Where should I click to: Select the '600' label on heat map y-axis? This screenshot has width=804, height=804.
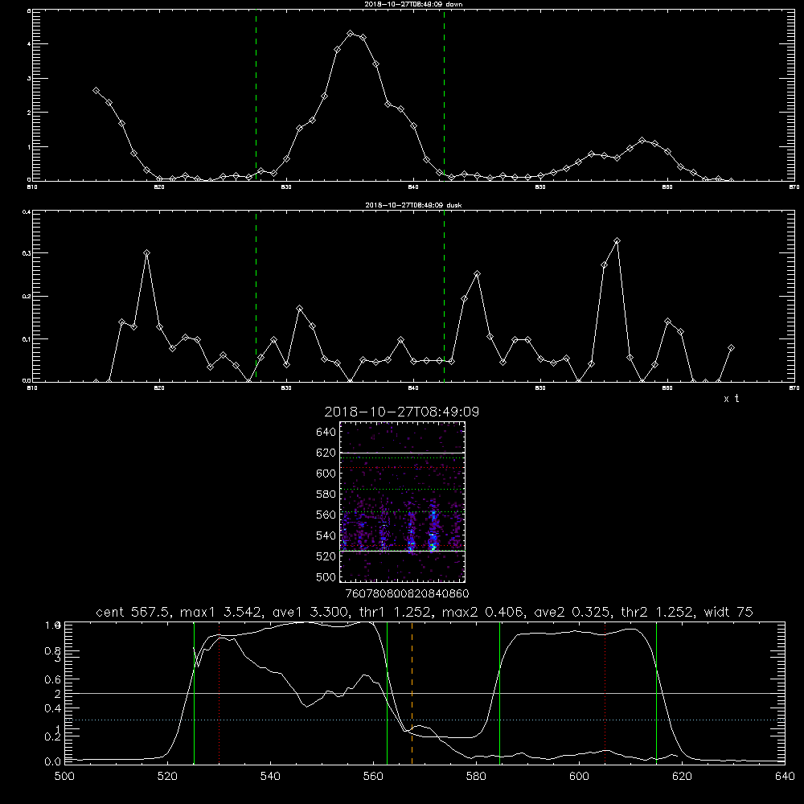(x=326, y=474)
